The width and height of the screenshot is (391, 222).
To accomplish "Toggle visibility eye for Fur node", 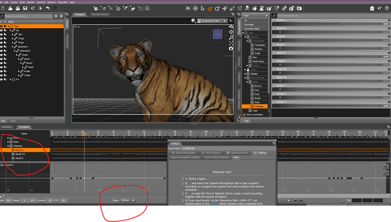I will [2, 79].
